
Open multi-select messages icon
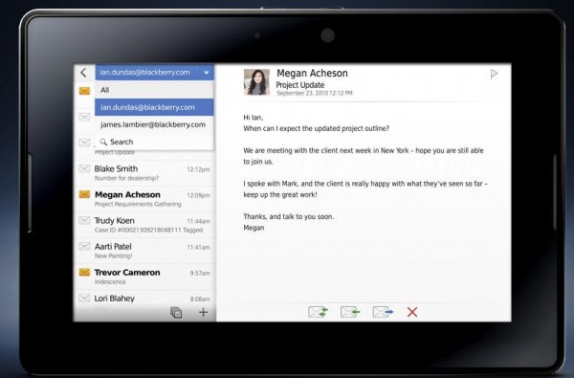176,312
